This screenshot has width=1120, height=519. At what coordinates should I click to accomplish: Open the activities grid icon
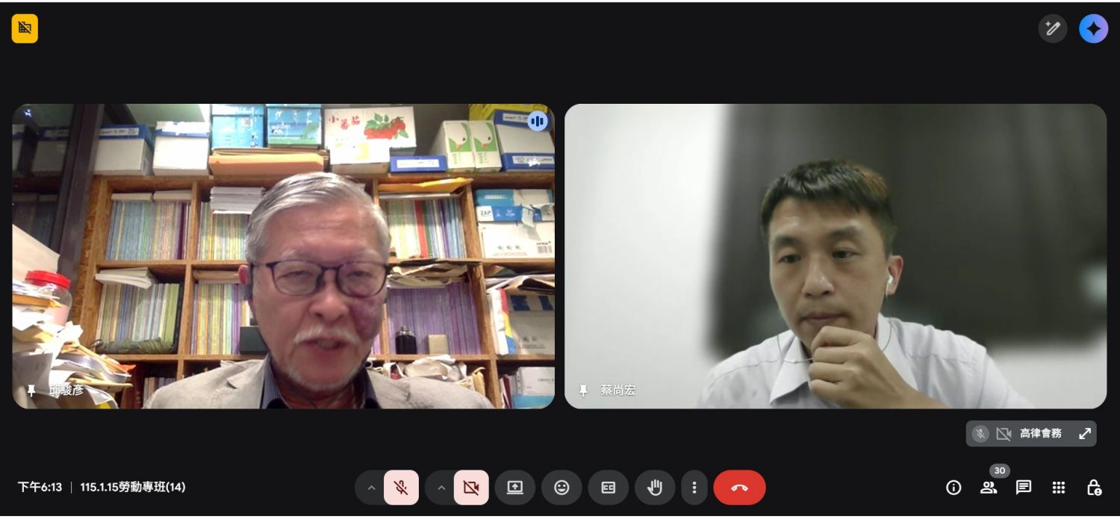pos(1059,488)
